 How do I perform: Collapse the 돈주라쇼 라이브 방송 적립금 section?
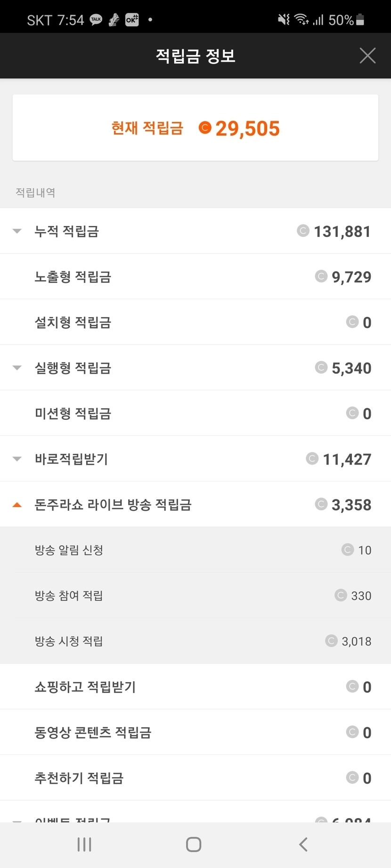[17, 505]
